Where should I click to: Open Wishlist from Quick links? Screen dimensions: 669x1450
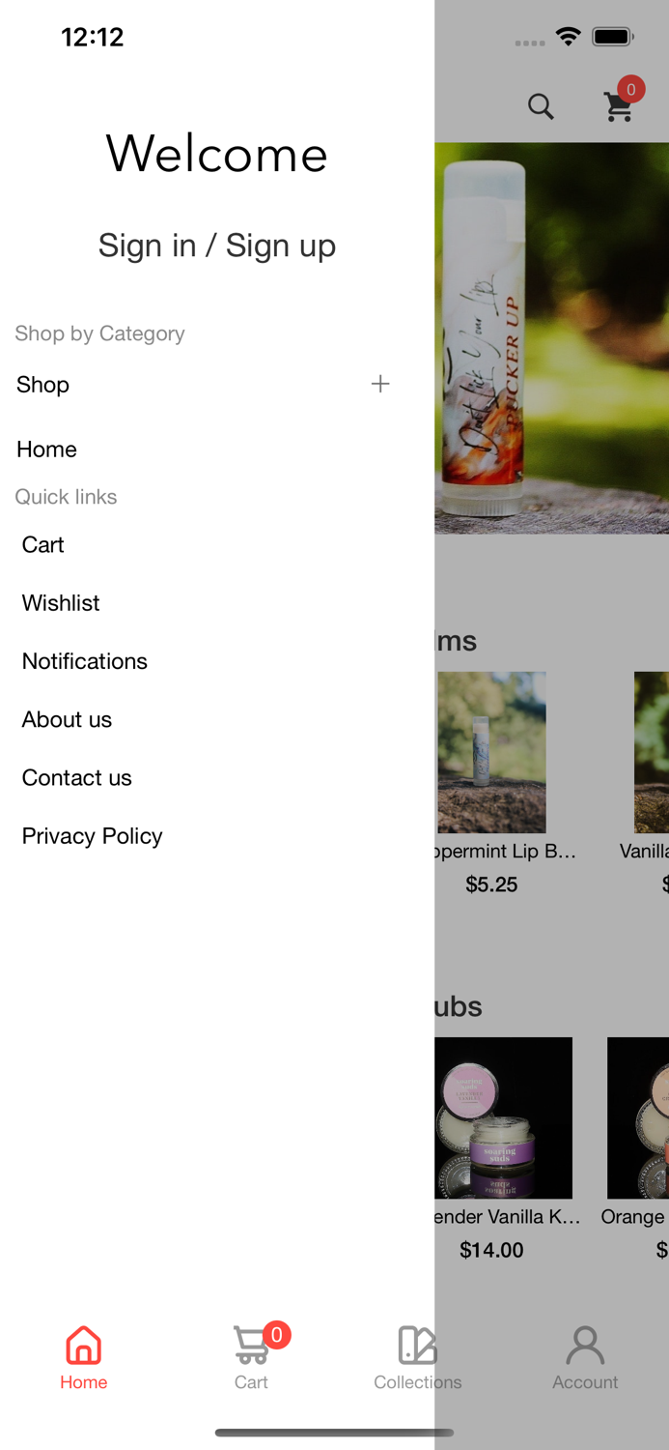pos(61,603)
